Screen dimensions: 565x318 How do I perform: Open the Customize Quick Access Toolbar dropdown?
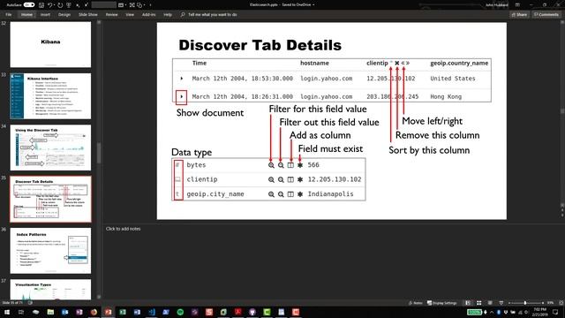coord(150,5)
